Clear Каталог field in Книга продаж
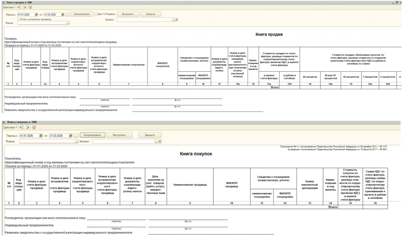This screenshot has width=404, height=247. [x=176, y=20]
